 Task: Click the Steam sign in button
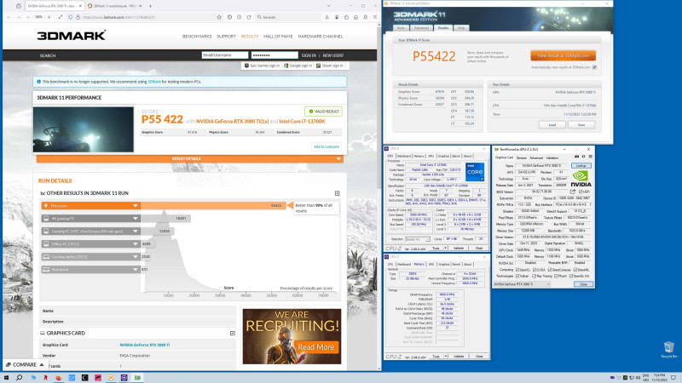(x=330, y=66)
